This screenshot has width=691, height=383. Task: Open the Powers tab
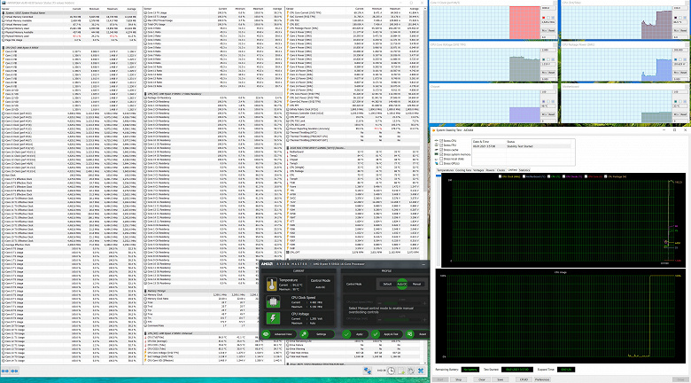[x=490, y=170]
